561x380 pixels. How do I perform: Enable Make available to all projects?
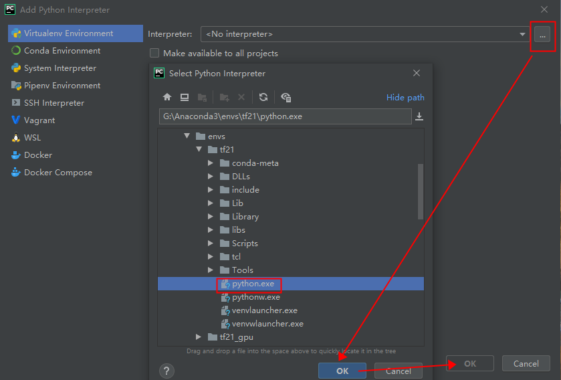click(154, 53)
